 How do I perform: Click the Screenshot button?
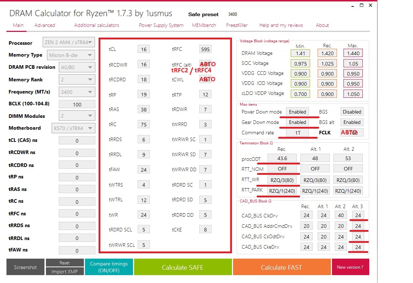point(25,267)
